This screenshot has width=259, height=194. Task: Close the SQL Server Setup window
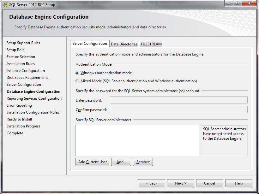[x=250, y=3]
